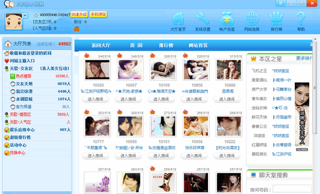
Task: Click 进入房间 under room 10222
Action: 227,156
